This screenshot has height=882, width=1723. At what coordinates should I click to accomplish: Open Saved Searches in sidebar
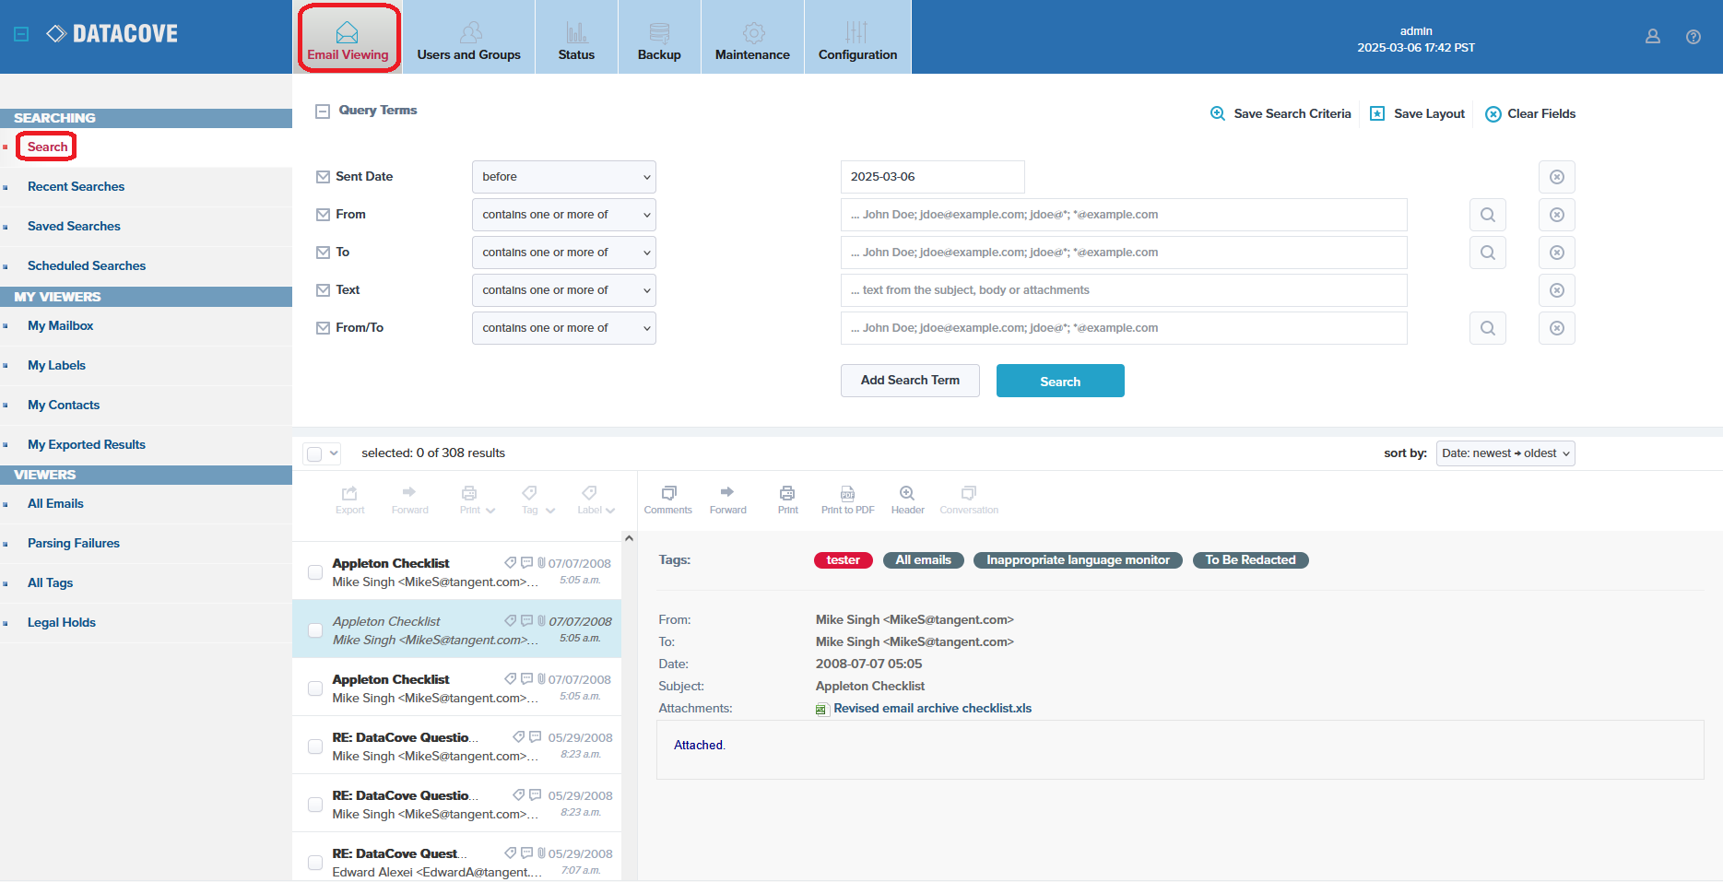coord(74,226)
